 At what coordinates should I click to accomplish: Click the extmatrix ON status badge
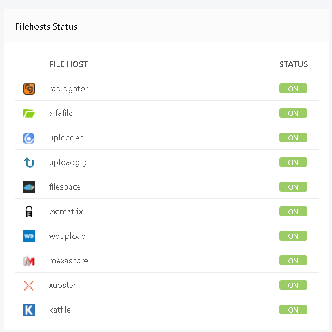pyautogui.click(x=293, y=211)
